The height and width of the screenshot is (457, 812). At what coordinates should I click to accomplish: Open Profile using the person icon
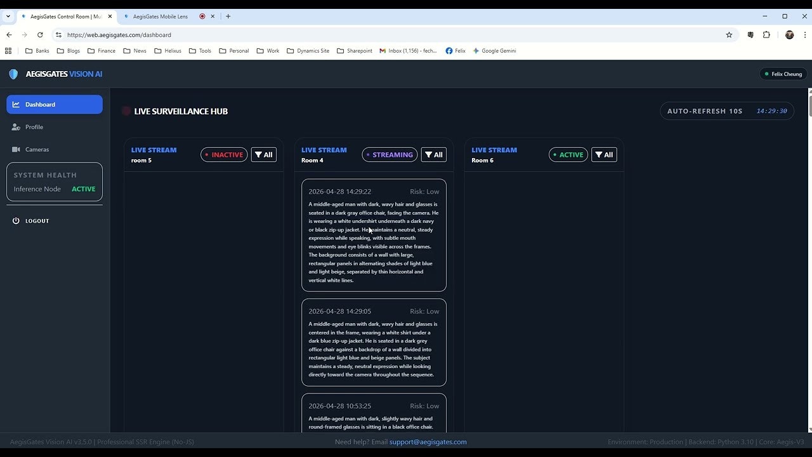pos(15,127)
